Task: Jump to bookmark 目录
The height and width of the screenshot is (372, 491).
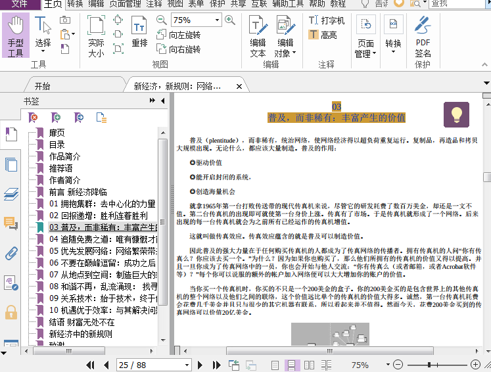Action: [57, 145]
